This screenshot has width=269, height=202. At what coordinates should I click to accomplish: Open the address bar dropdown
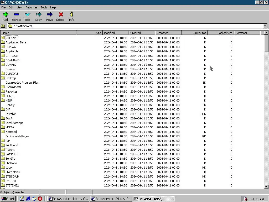pos(265,26)
